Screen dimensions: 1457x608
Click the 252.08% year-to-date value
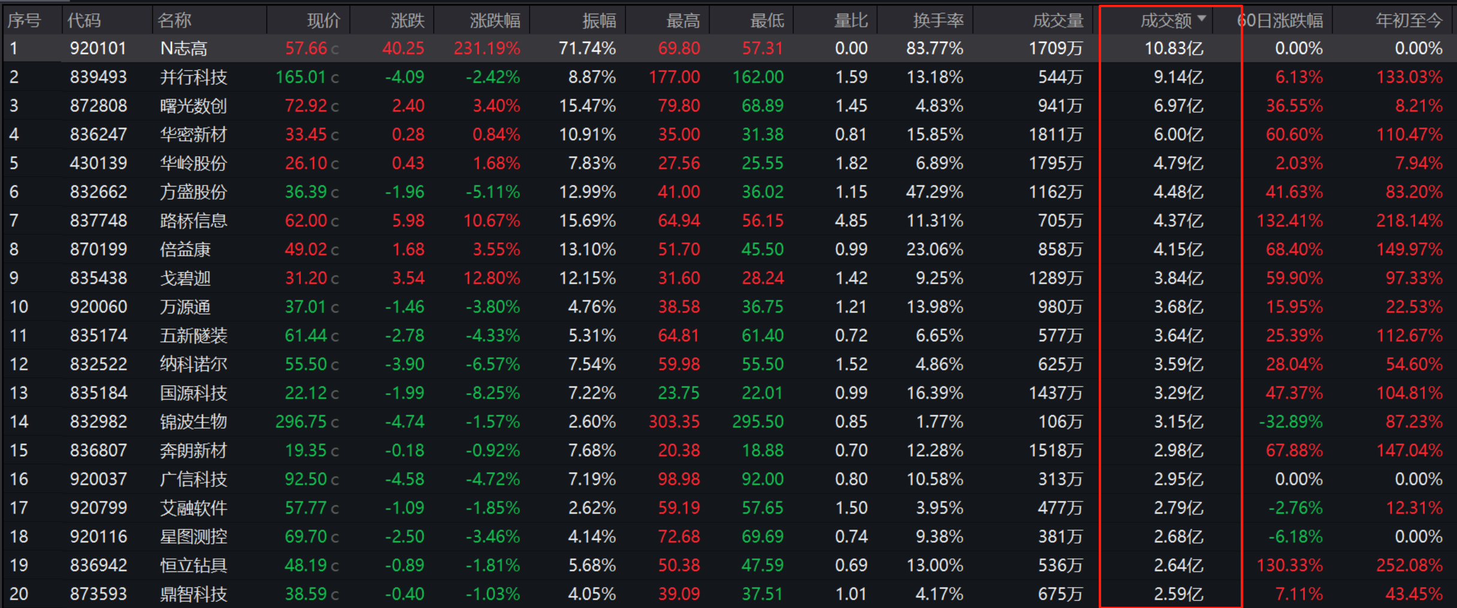[x=1410, y=566]
